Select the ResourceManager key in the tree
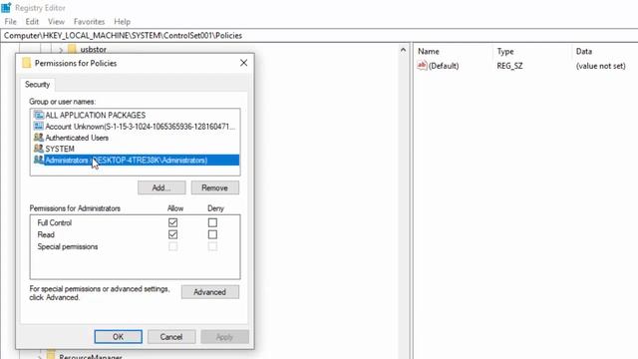Screen dimensions: 638x359 tap(91, 356)
